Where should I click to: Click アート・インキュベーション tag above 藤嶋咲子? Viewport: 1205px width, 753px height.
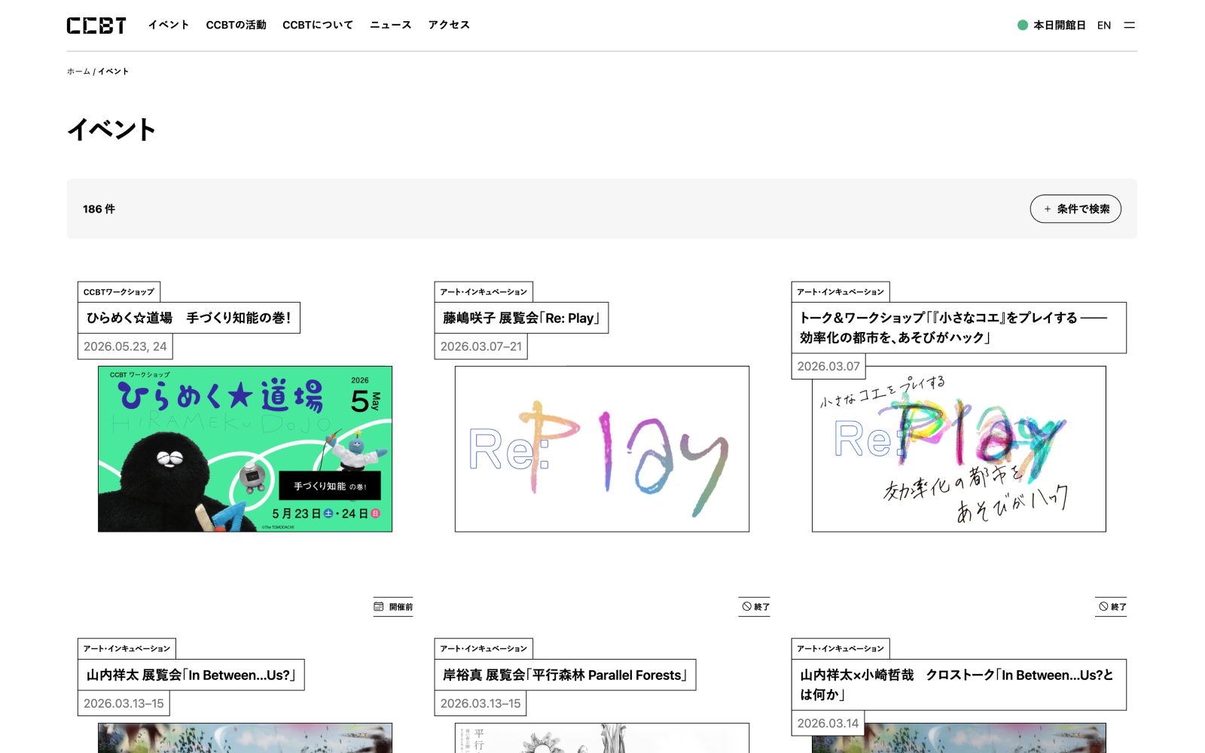(x=484, y=291)
